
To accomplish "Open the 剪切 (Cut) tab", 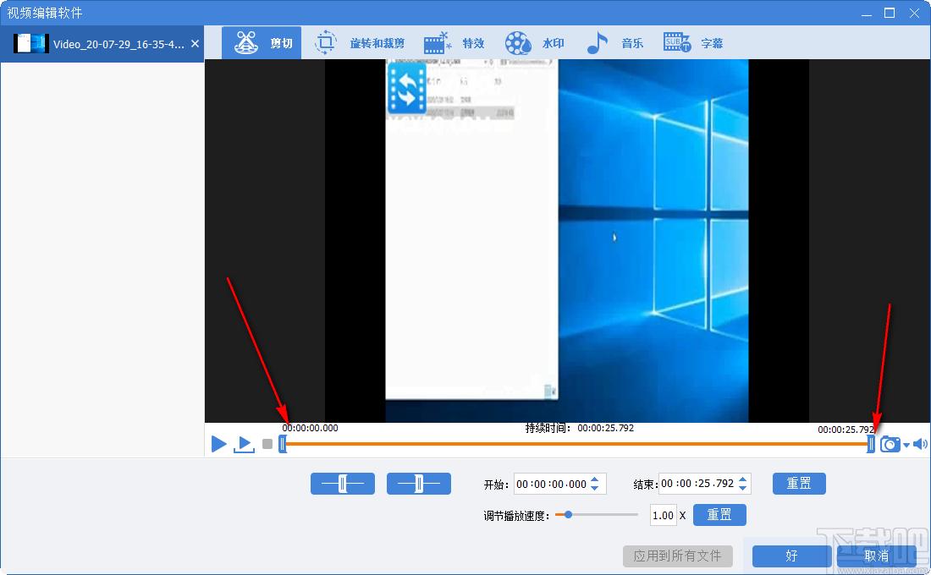I will click(x=262, y=43).
